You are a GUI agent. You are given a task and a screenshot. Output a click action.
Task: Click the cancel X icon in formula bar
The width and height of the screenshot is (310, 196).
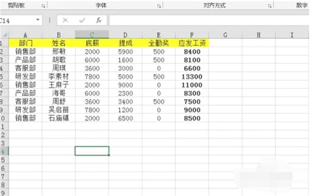tap(65, 20)
